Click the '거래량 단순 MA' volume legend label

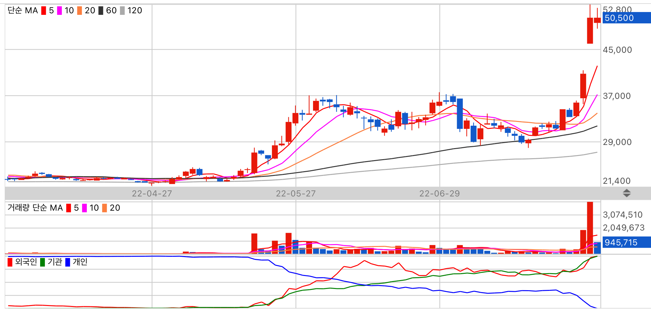[x=35, y=208]
